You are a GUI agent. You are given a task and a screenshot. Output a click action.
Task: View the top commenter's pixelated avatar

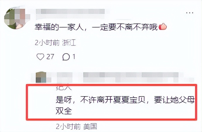16,18
